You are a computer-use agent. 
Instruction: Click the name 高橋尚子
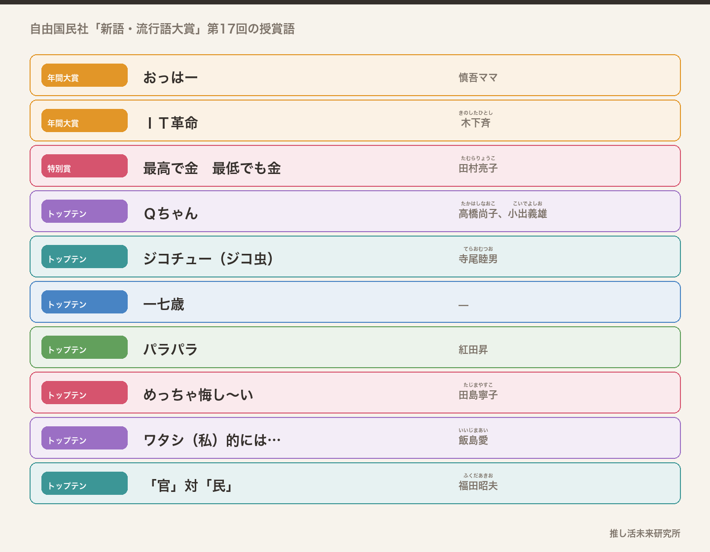pyautogui.click(x=478, y=213)
